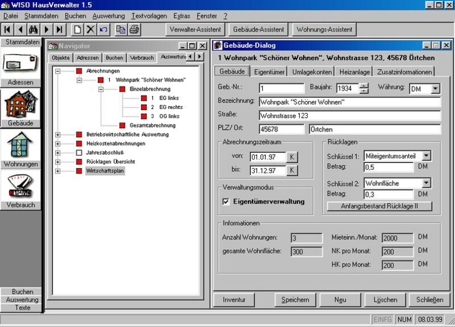Delete record with X toolbar icon
This screenshot has height=327, width=455.
click(90, 30)
